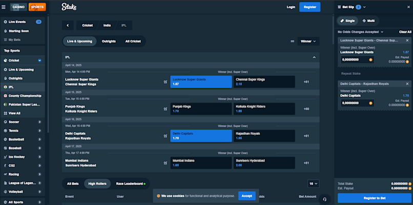Expand the All Sports chevron

pos(39,202)
